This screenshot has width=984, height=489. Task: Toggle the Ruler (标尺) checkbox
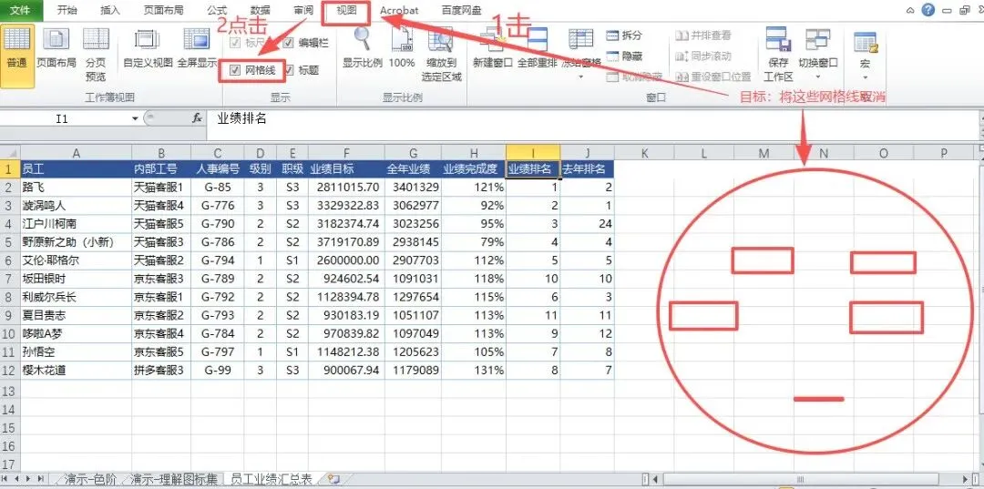point(235,43)
